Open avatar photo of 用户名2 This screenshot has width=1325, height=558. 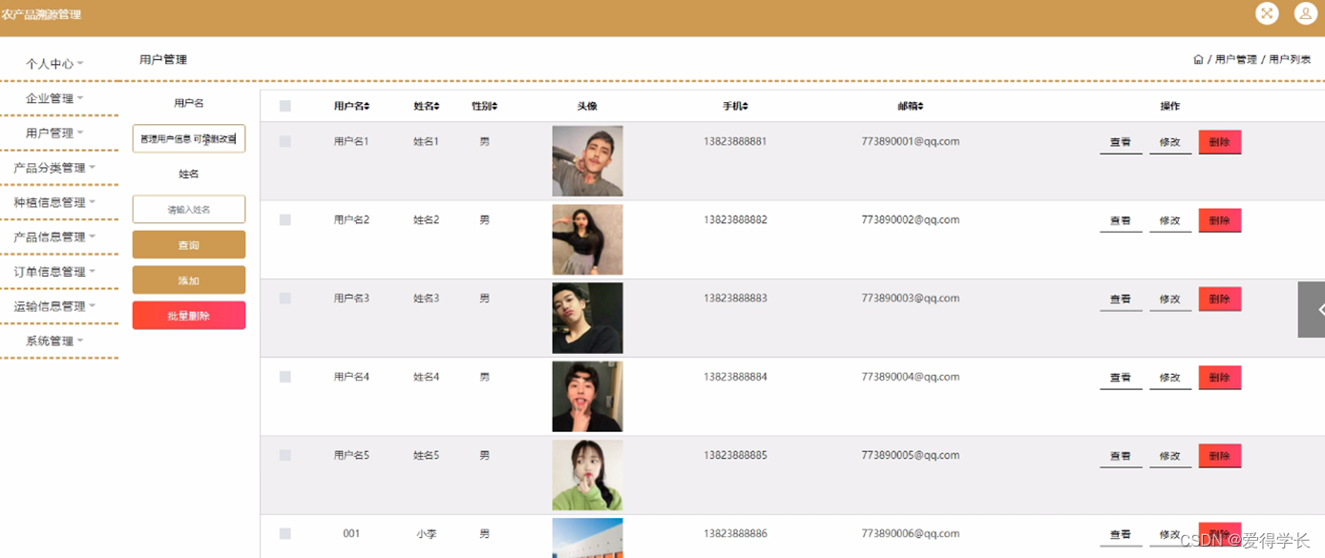pos(587,239)
